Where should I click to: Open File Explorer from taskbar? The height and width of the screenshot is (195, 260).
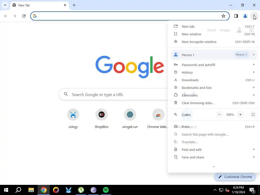coord(31,190)
